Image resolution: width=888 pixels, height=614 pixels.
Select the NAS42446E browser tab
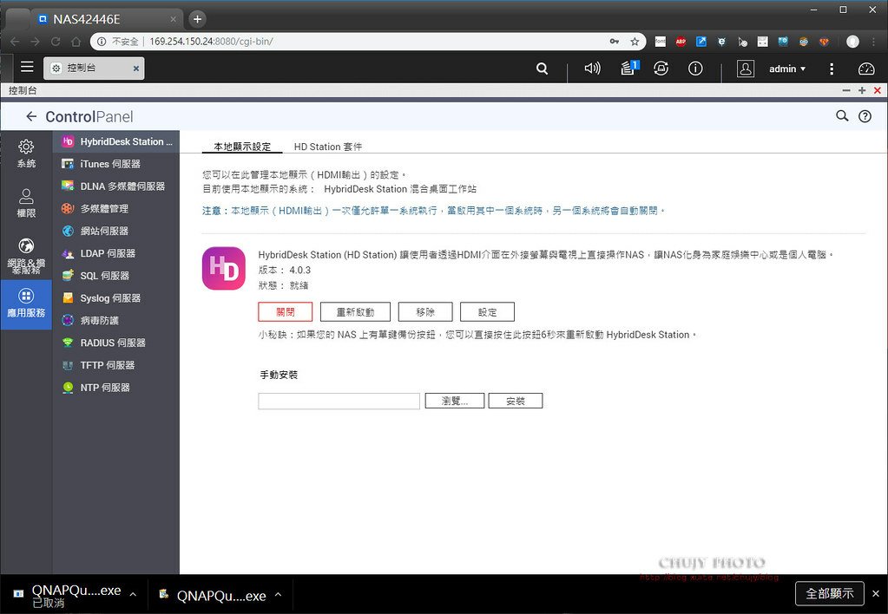(107, 19)
